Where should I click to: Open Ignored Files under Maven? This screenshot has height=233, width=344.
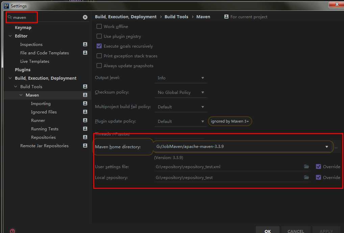[x=44, y=112]
